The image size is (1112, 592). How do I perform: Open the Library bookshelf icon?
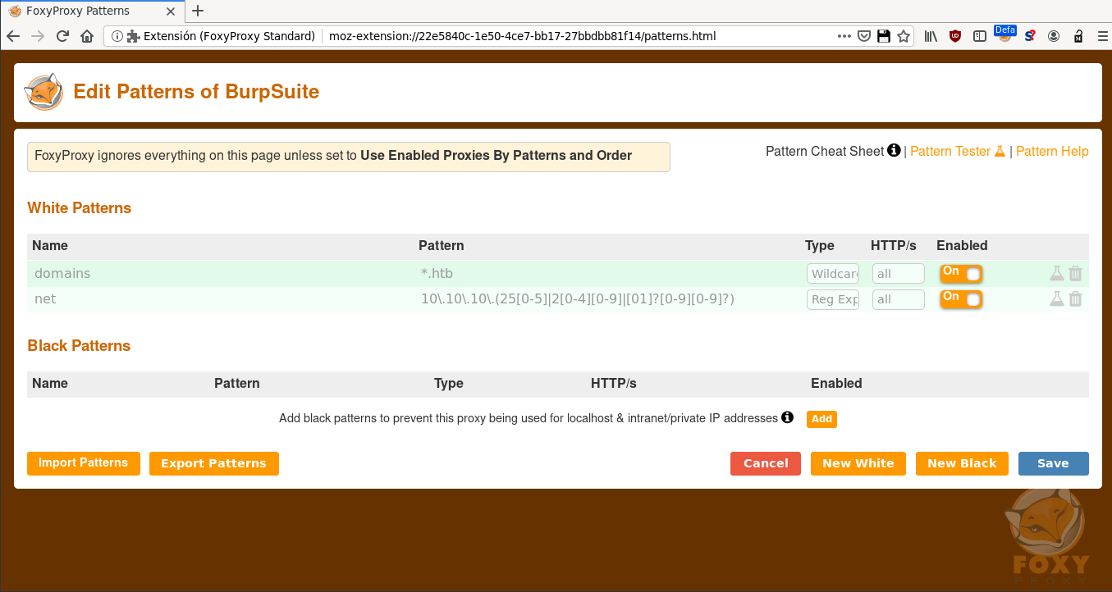click(931, 36)
